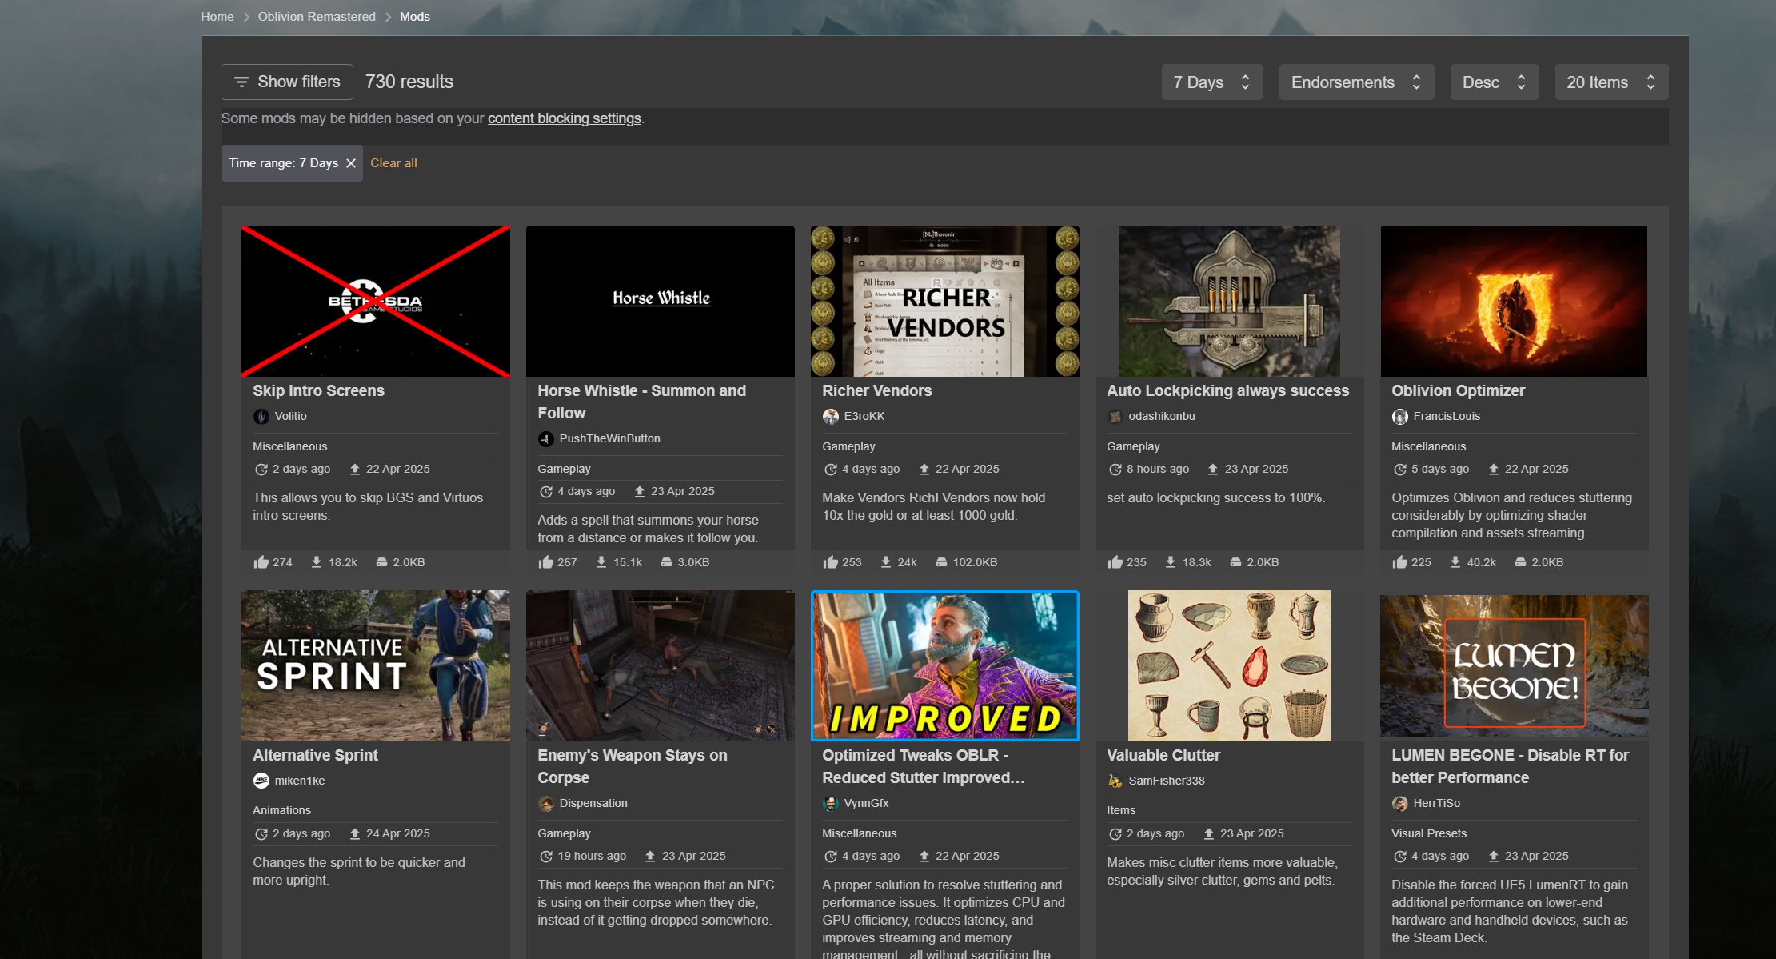This screenshot has width=1776, height=959.
Task: Click file size icon on Auto Lockpicking card
Action: (x=1235, y=562)
